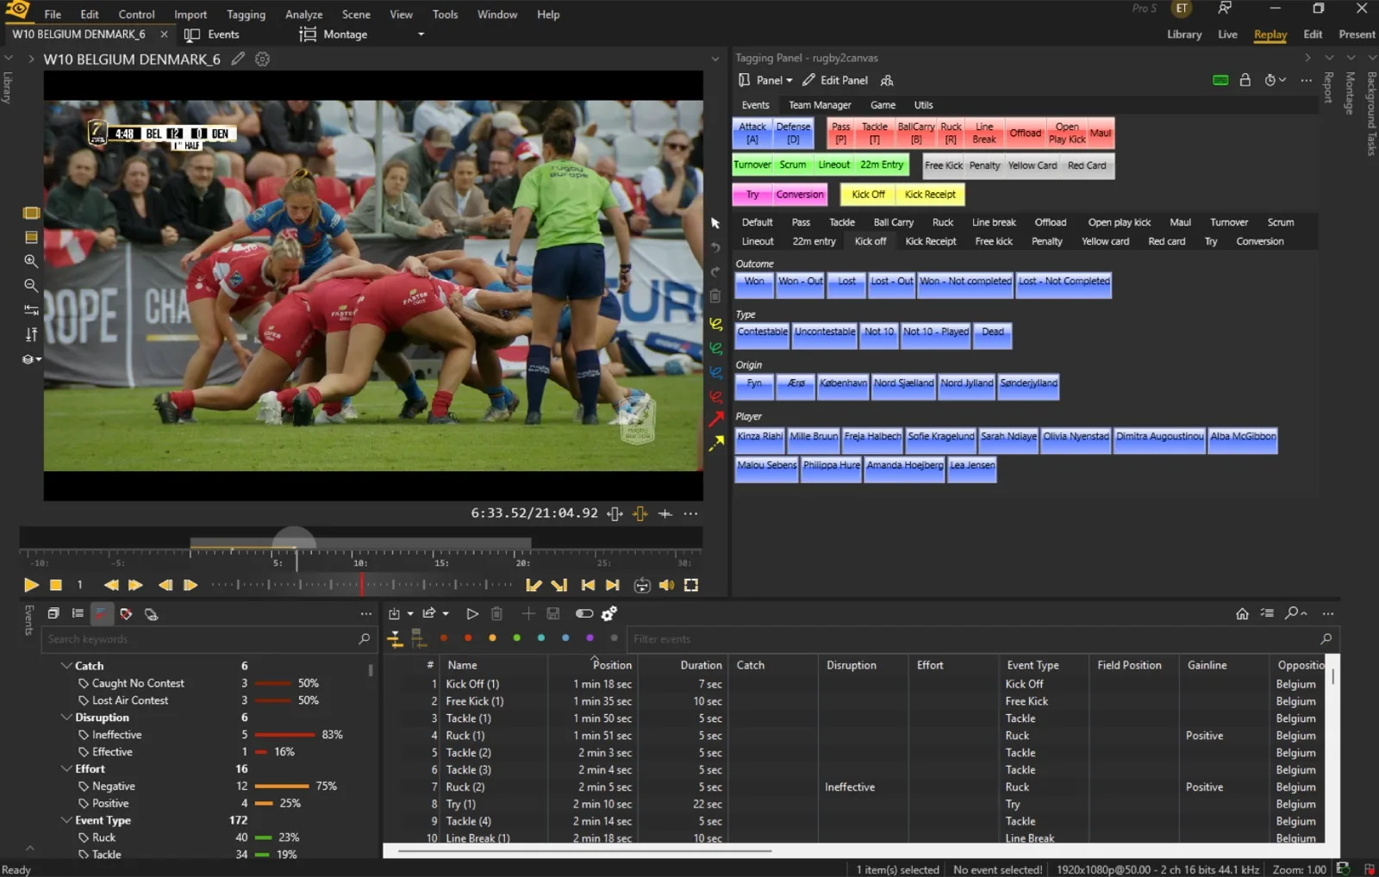Mute audio with the speaker icon
The image size is (1379, 877).
click(x=667, y=585)
